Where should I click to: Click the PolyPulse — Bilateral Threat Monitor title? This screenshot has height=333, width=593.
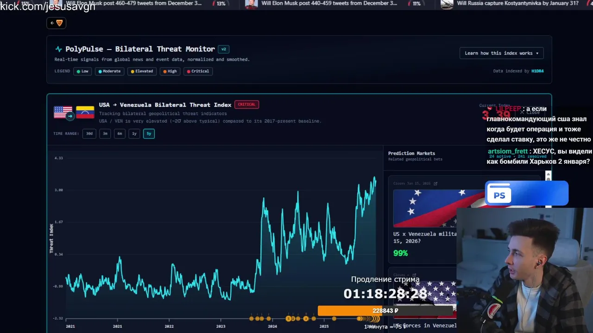click(140, 49)
